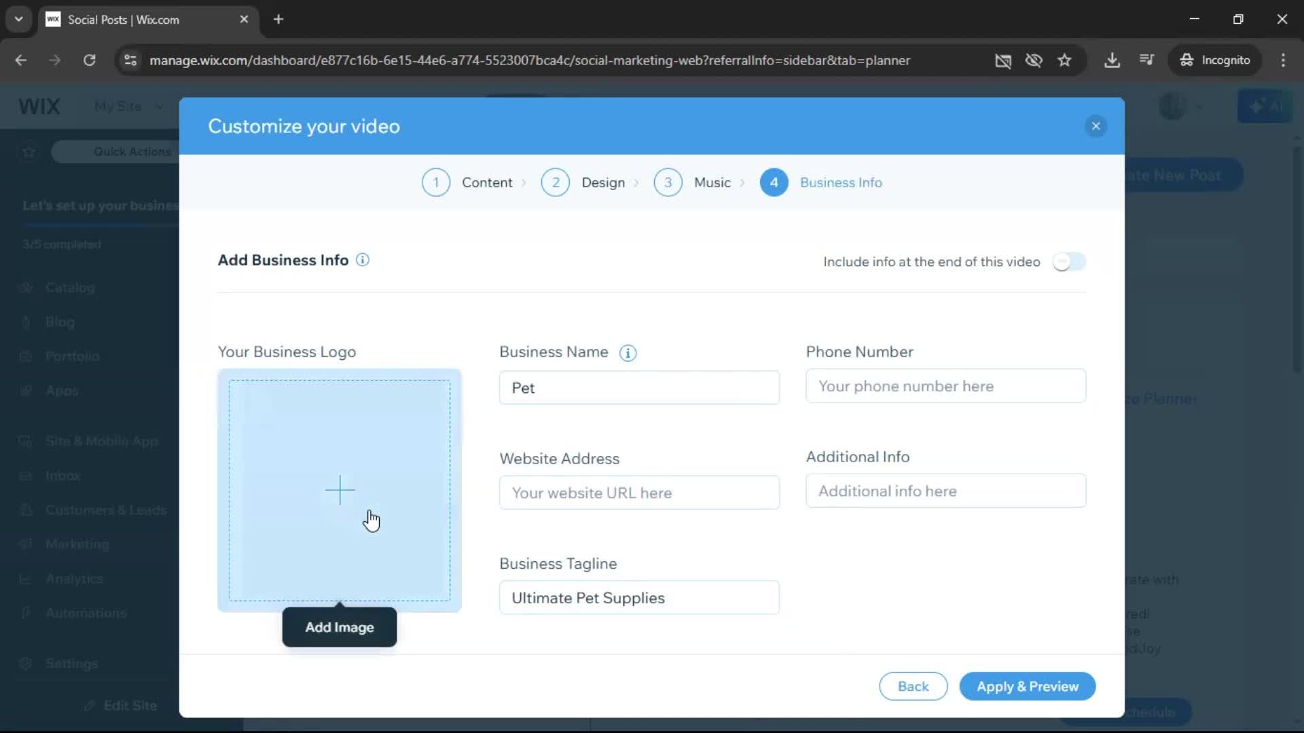Click Edit Site in the sidebar
The height and width of the screenshot is (733, 1304).
tap(121, 706)
